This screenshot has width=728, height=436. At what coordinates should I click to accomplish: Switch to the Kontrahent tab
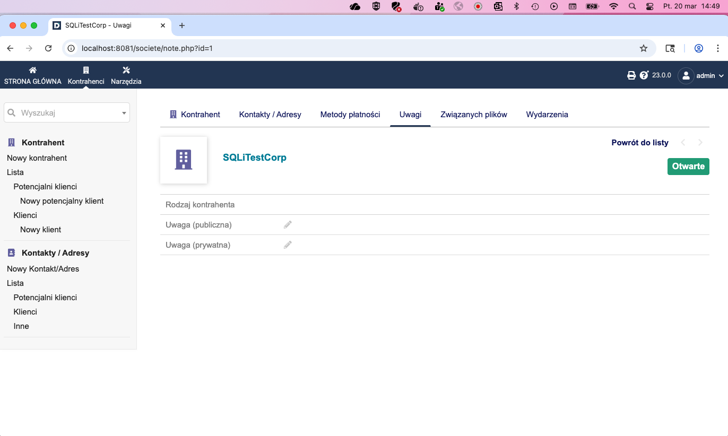coord(195,114)
